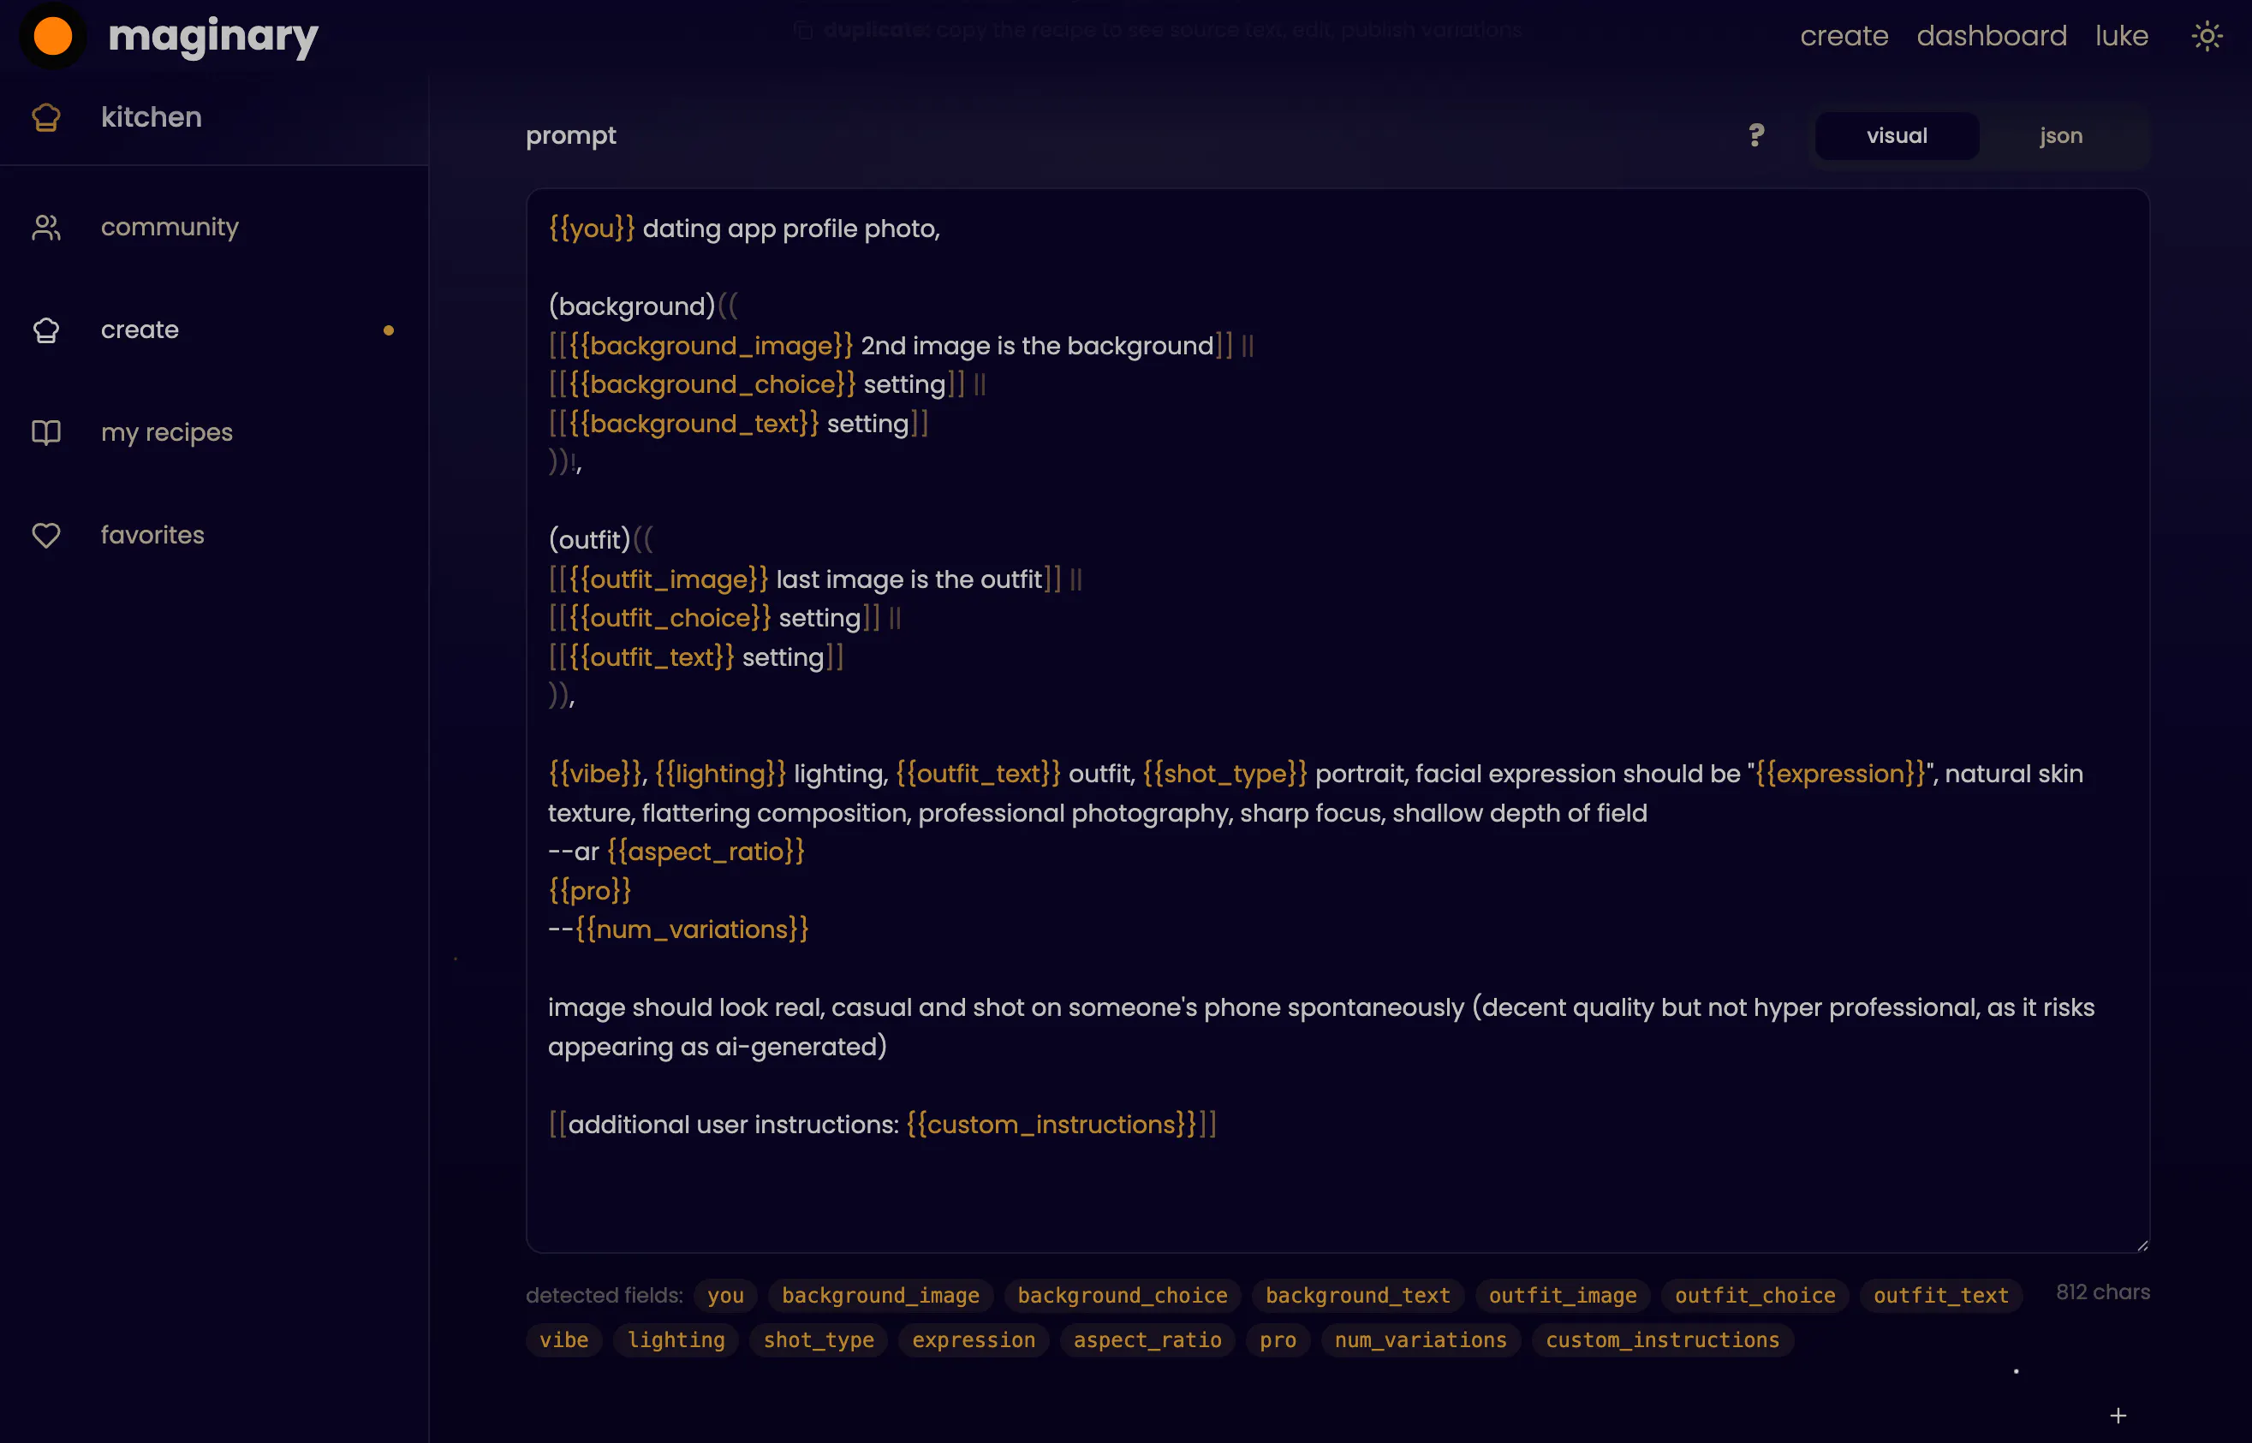Click the 'detected fields:' label
The height and width of the screenshot is (1443, 2252).
tap(605, 1295)
